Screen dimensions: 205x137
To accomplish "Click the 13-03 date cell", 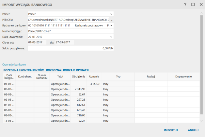I will 9,121.
